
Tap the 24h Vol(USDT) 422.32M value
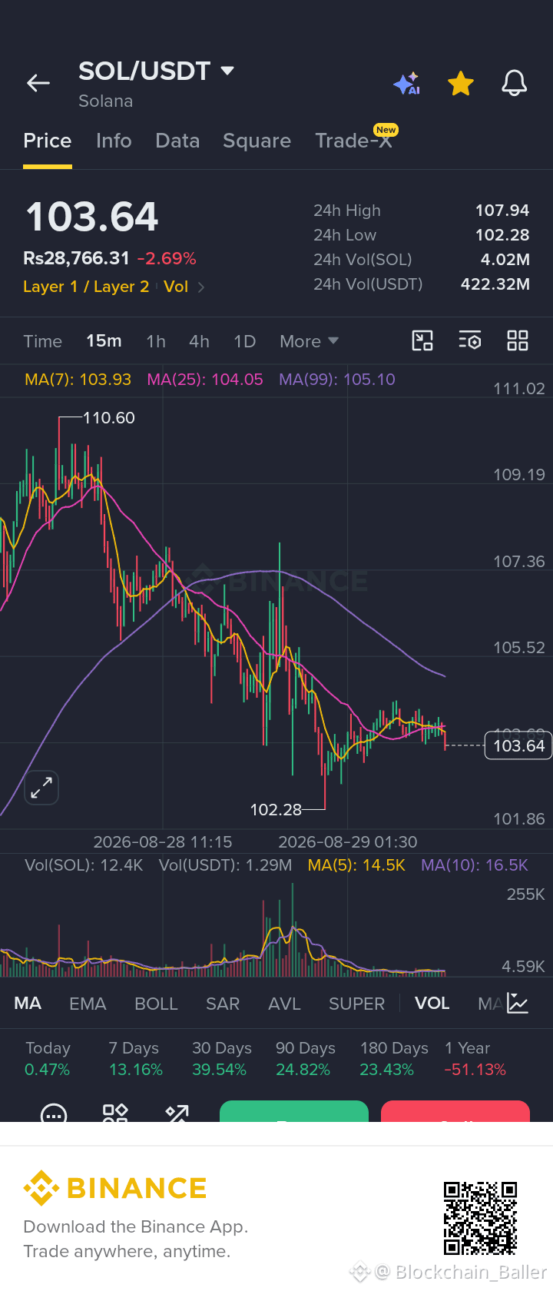[x=495, y=284]
